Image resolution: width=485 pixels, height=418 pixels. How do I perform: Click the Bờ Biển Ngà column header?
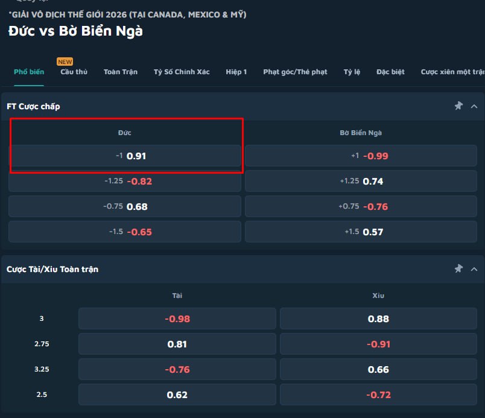tap(361, 133)
